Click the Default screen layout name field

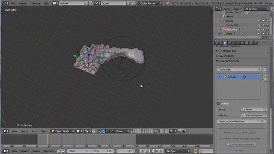pyautogui.click(x=71, y=3)
